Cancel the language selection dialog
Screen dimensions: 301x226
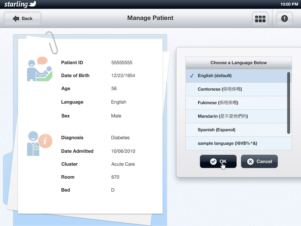pos(259,161)
